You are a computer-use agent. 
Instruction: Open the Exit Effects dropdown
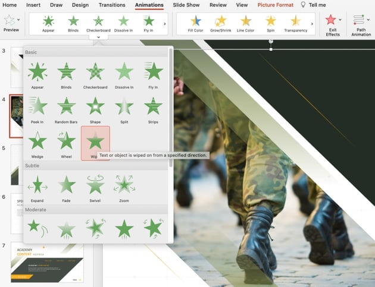click(x=340, y=20)
